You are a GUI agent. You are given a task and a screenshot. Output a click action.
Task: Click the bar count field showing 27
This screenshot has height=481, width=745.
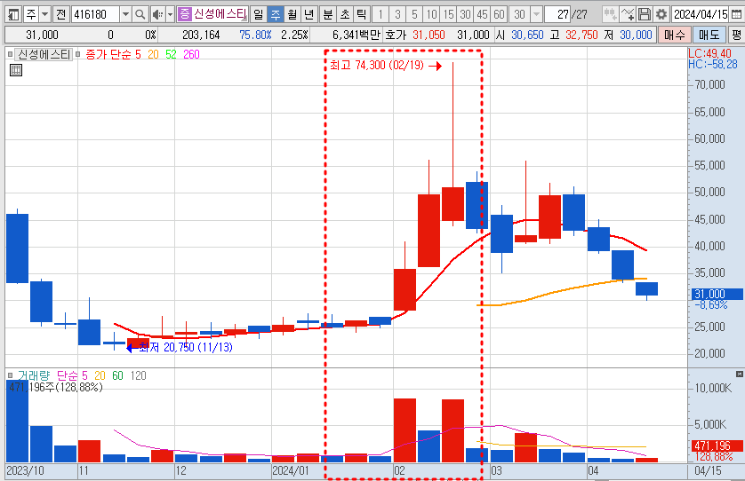557,14
